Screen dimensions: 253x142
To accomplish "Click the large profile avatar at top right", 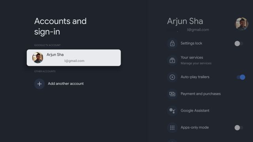I will click(x=242, y=24).
